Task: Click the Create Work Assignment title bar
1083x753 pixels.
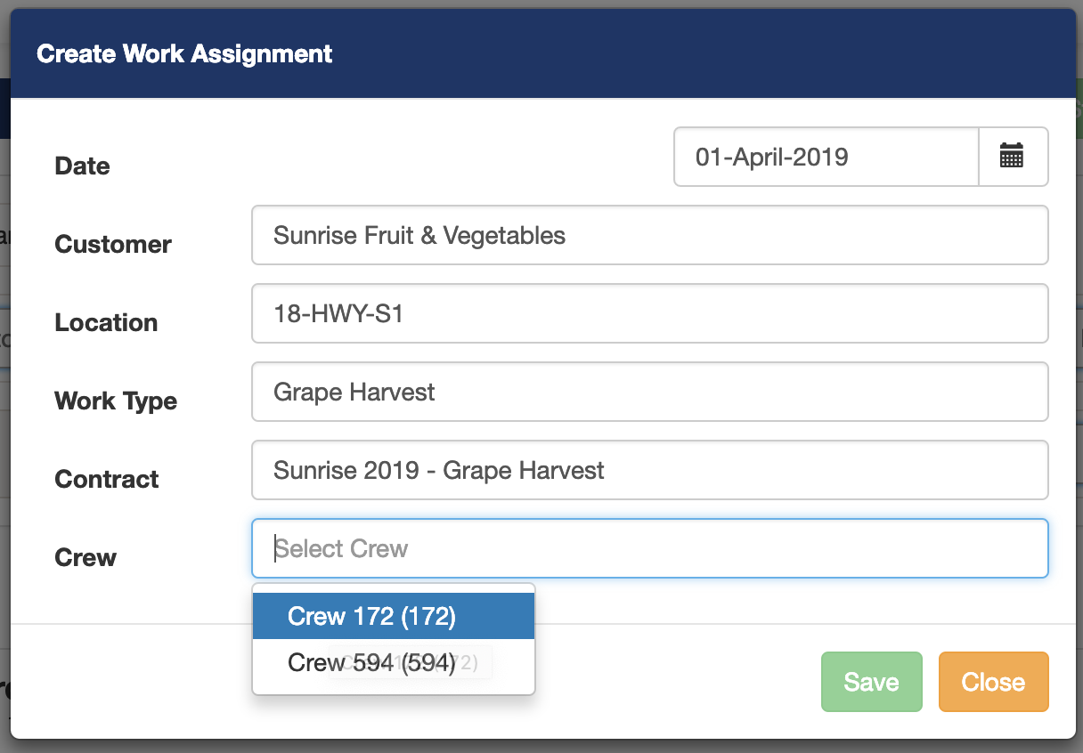Action: click(x=183, y=53)
